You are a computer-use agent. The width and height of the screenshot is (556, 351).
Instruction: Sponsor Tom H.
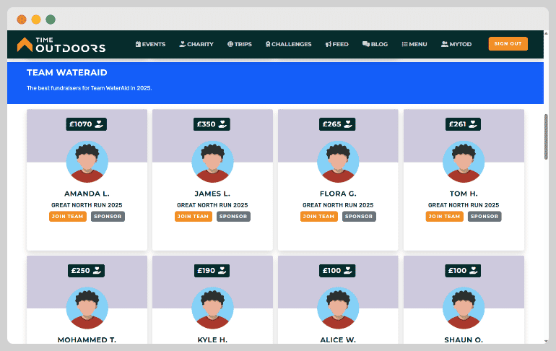tap(485, 216)
